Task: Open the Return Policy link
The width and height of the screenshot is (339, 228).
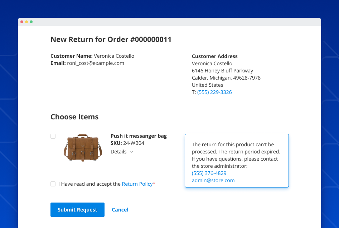Action: (x=137, y=184)
